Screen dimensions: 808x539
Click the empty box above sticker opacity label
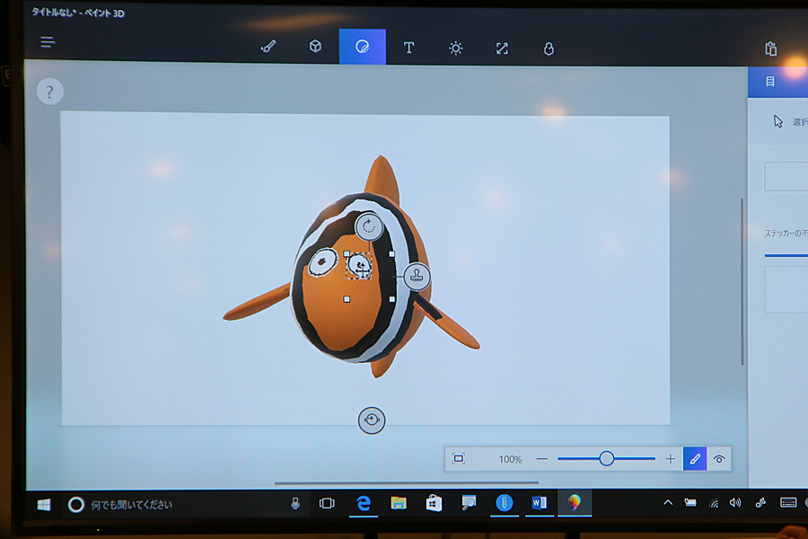786,176
